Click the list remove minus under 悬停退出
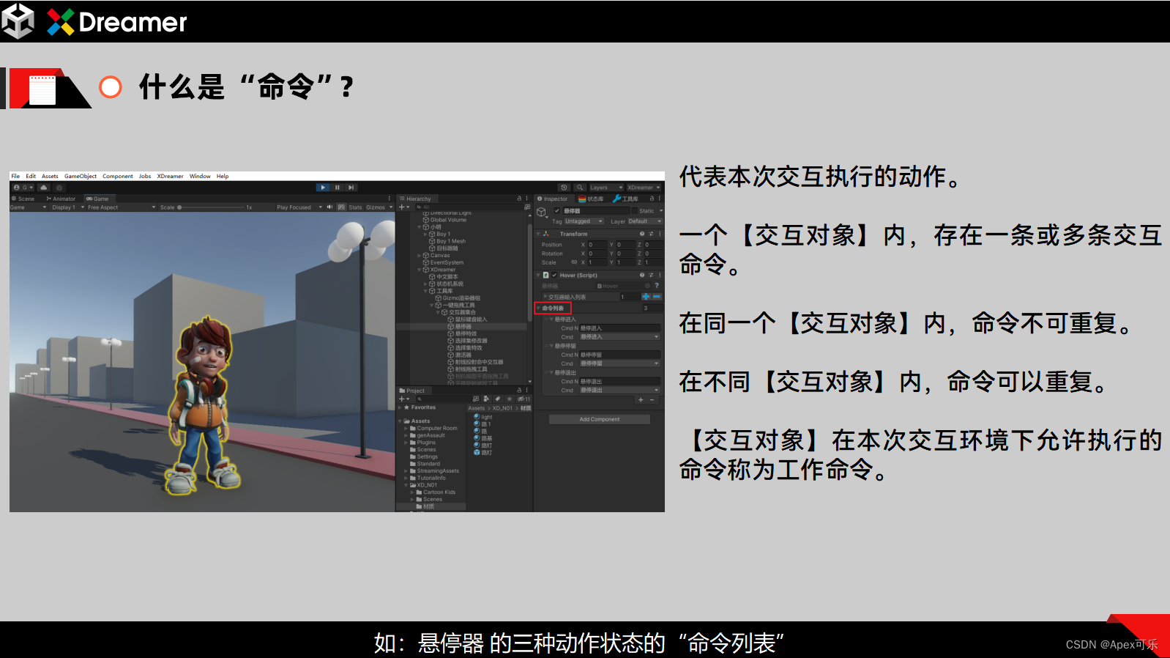The image size is (1170, 658). tap(652, 400)
